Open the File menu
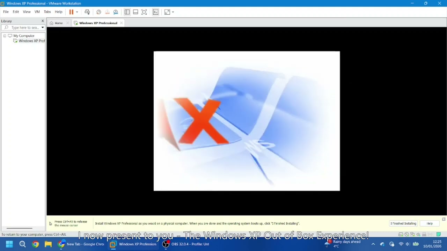 (6, 12)
